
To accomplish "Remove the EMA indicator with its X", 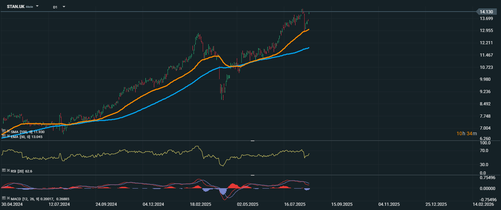I will coord(8,136).
